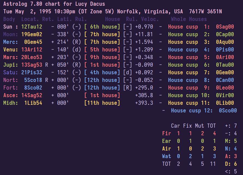Click the Locat. column header
The image size is (243, 175).
30,19
